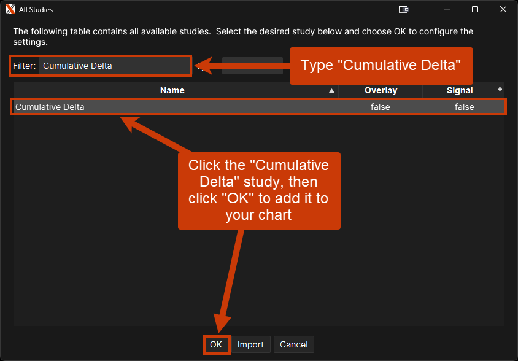Viewport: 518px width, 361px height.
Task: Click the MotiveWave logo in title bar
Action: tap(10, 9)
